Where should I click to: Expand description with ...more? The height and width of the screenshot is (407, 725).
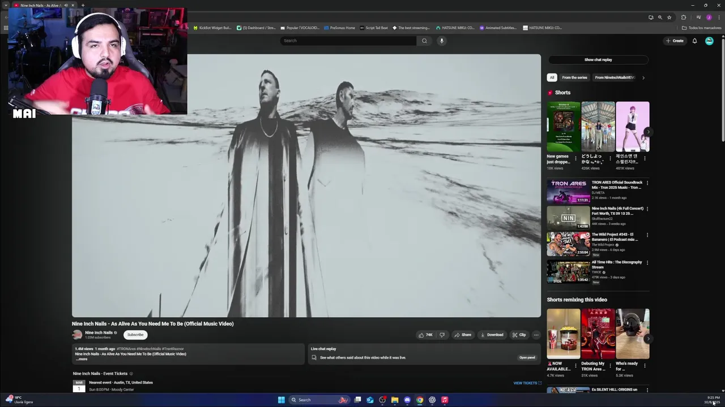pyautogui.click(x=82, y=359)
